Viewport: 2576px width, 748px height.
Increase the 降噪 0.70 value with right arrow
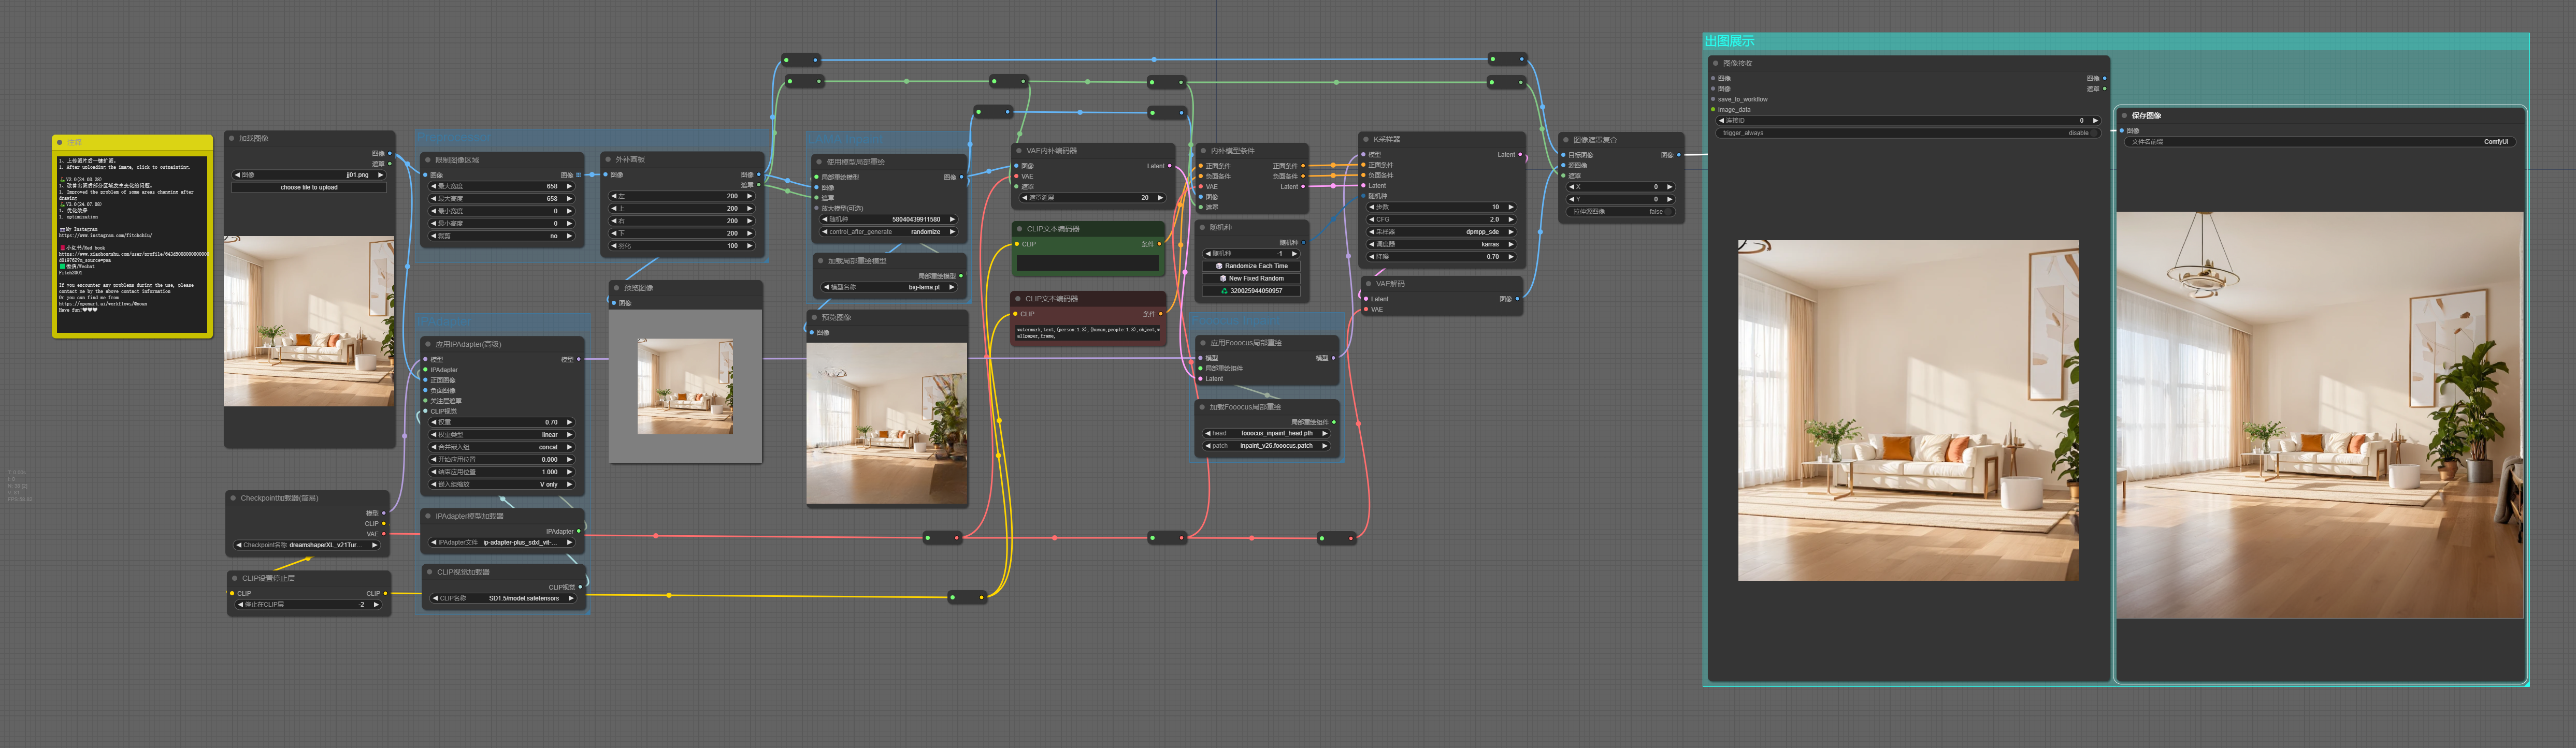coord(1510,257)
